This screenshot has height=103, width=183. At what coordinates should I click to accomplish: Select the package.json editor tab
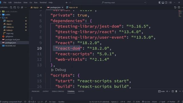(55, 7)
